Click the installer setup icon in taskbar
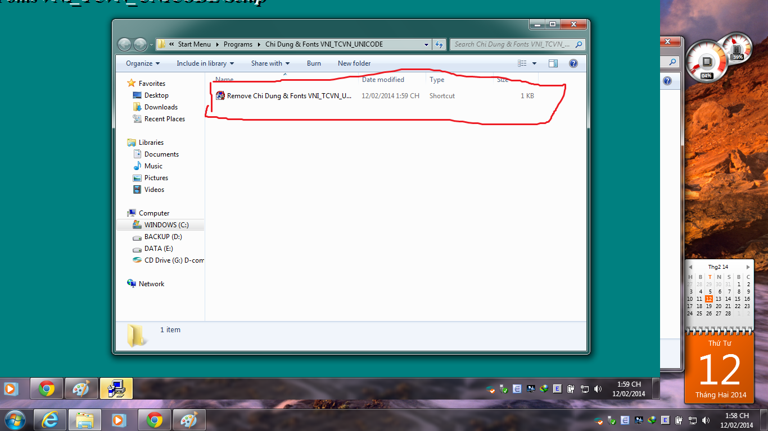768x431 pixels. click(x=116, y=388)
